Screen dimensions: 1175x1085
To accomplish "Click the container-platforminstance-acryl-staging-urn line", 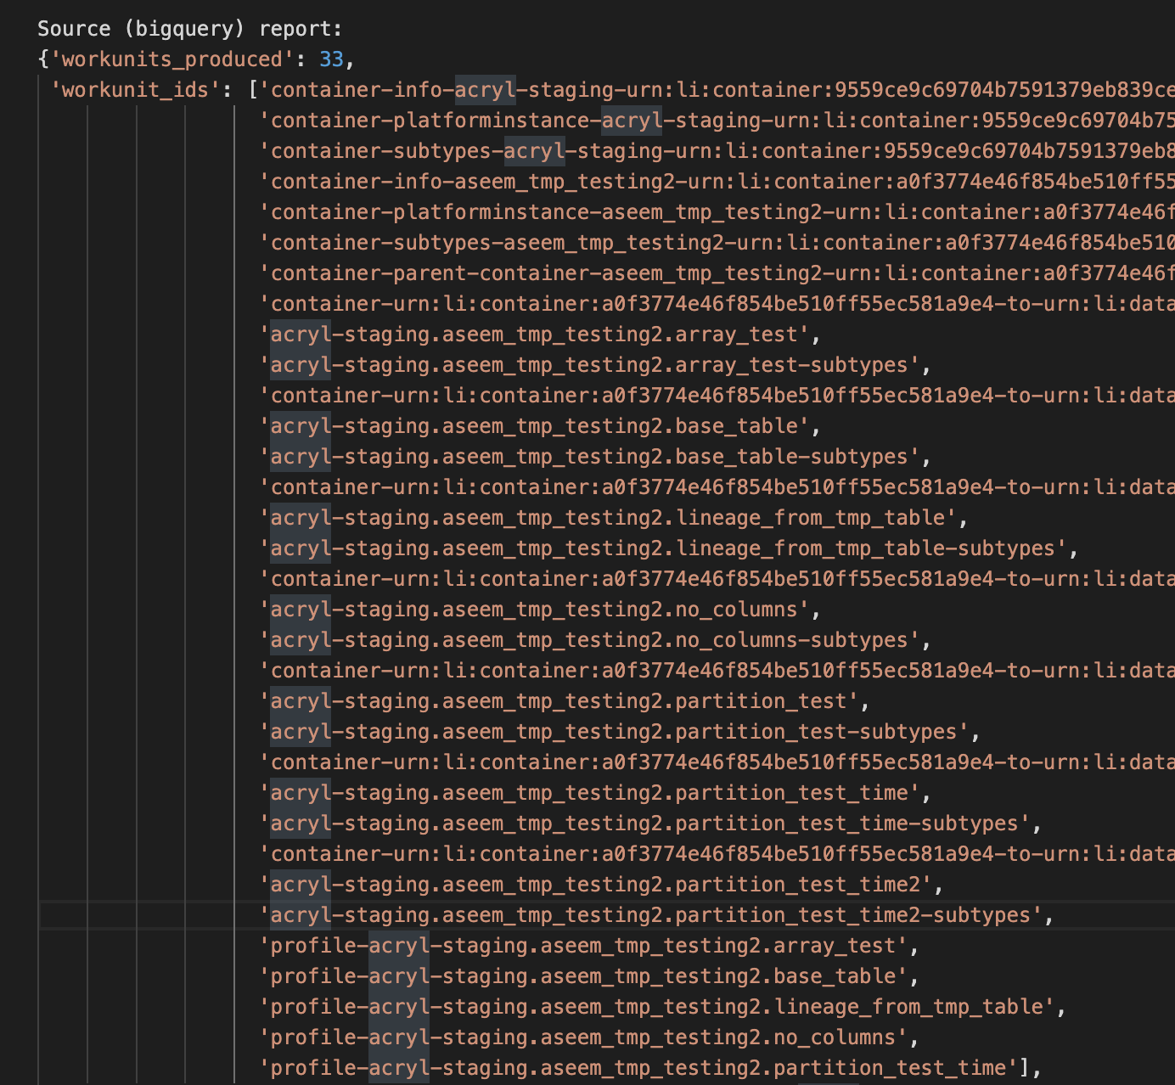I will (717, 121).
